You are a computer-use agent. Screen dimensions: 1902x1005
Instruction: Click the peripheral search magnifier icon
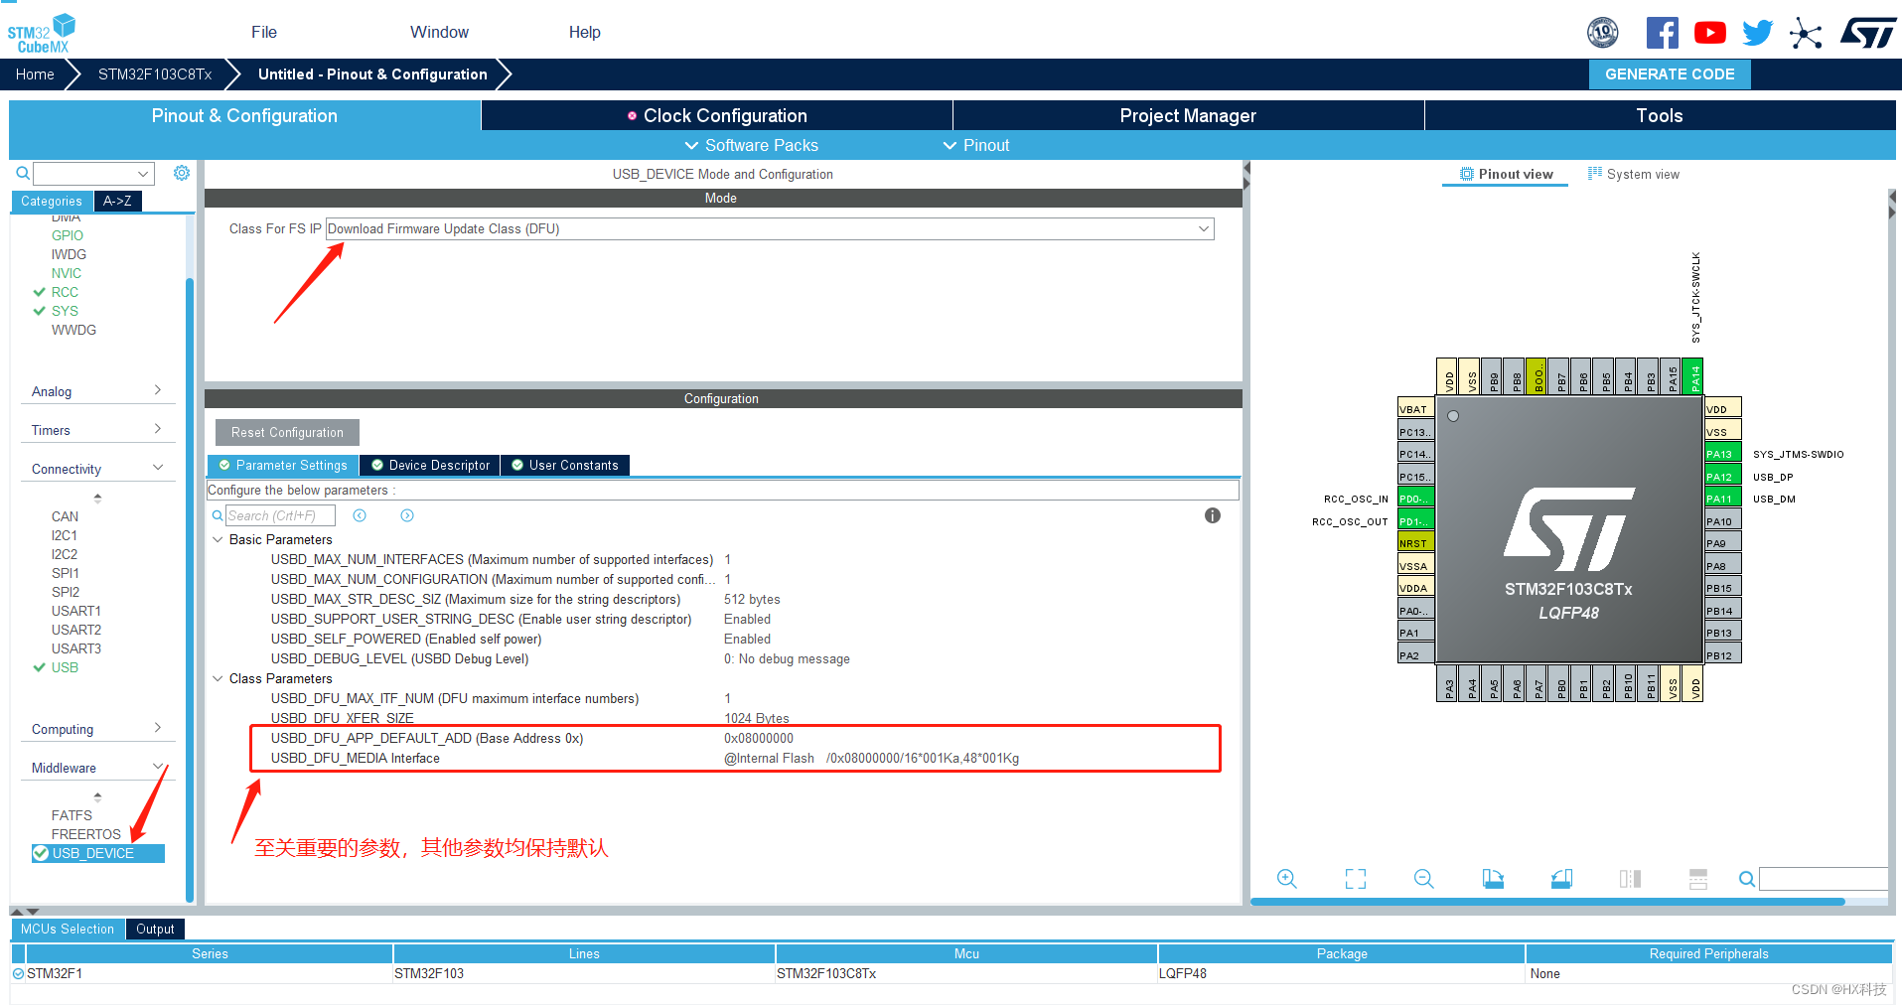[23, 174]
